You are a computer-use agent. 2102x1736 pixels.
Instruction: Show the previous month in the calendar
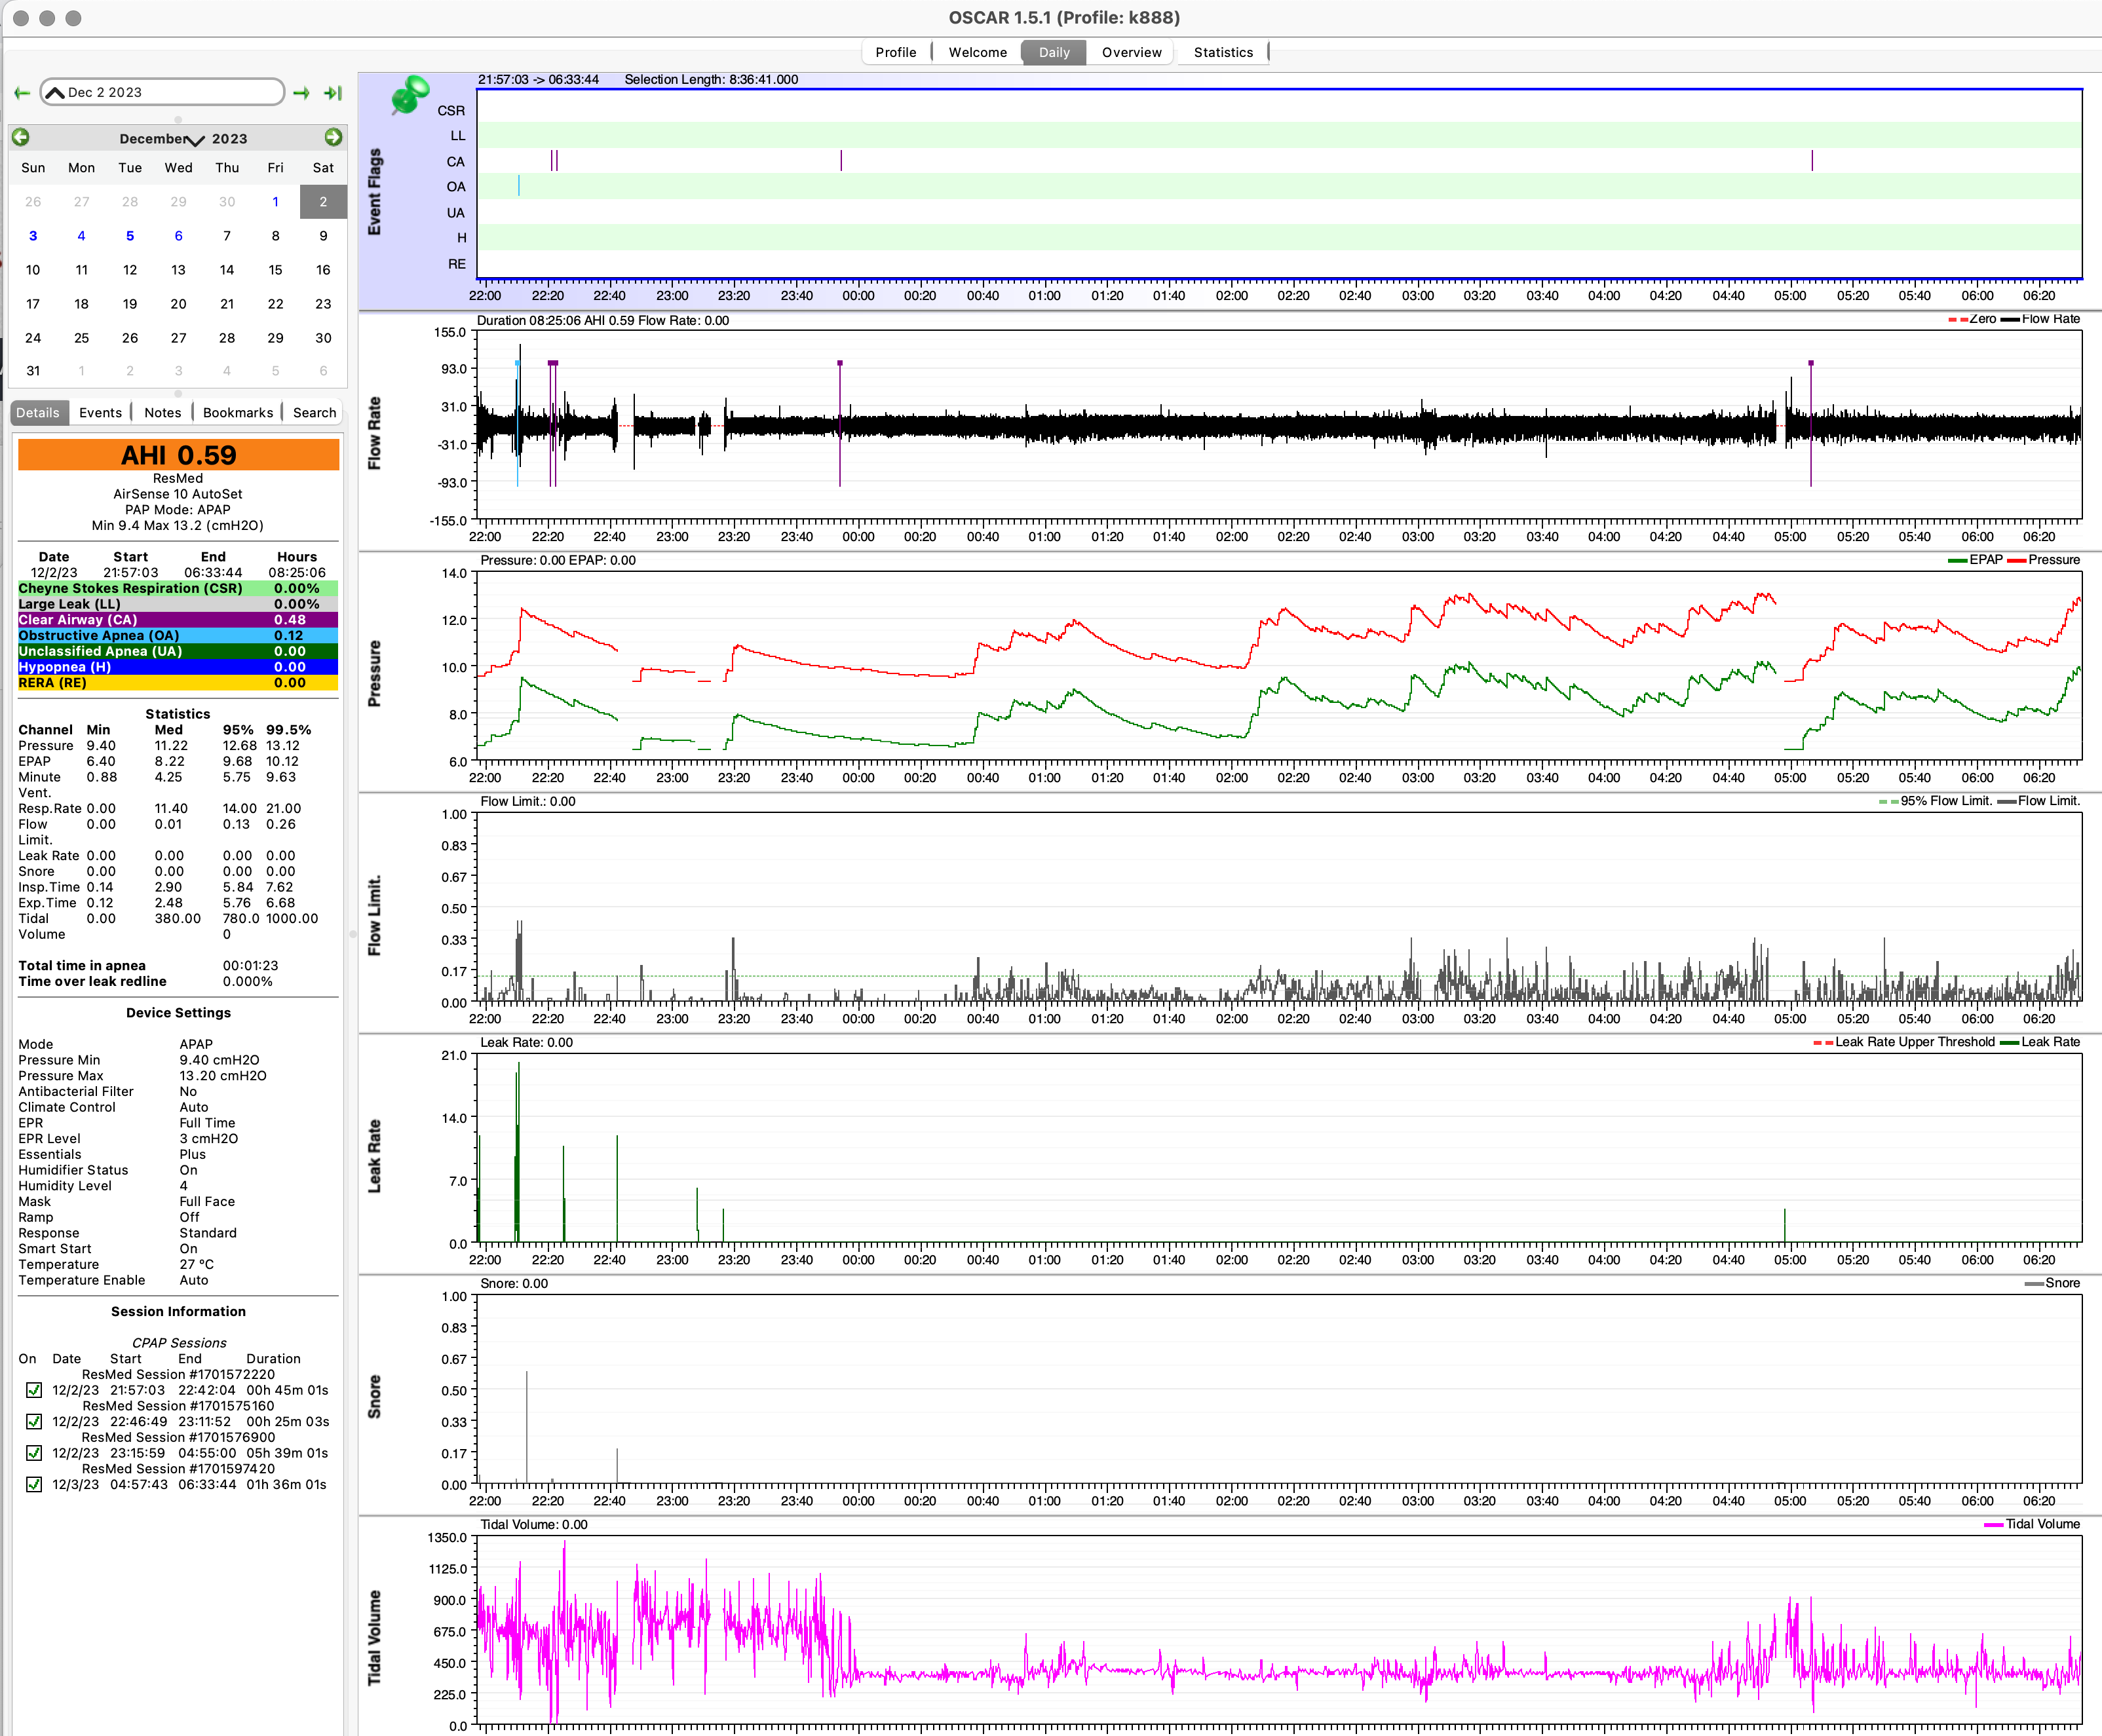click(x=21, y=138)
